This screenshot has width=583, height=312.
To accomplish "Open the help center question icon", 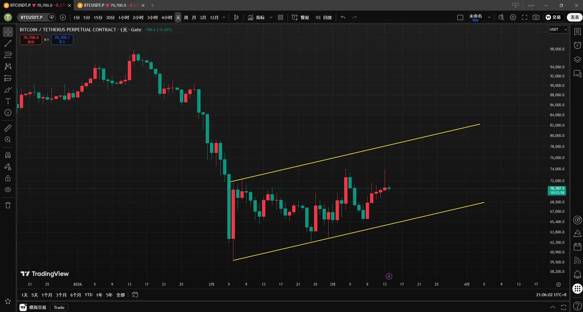I will tap(577, 306).
